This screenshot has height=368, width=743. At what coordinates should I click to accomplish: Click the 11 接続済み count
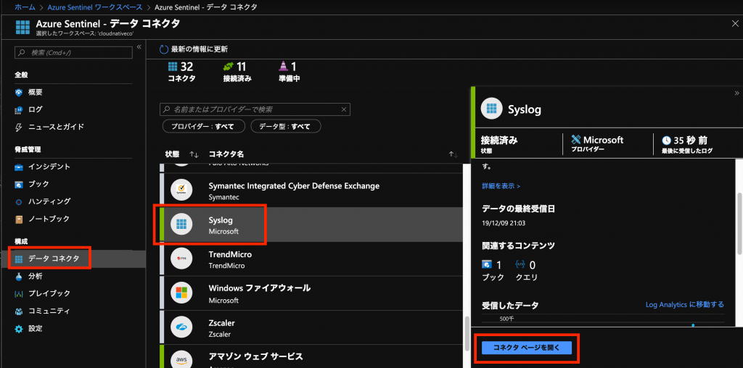pos(237,72)
